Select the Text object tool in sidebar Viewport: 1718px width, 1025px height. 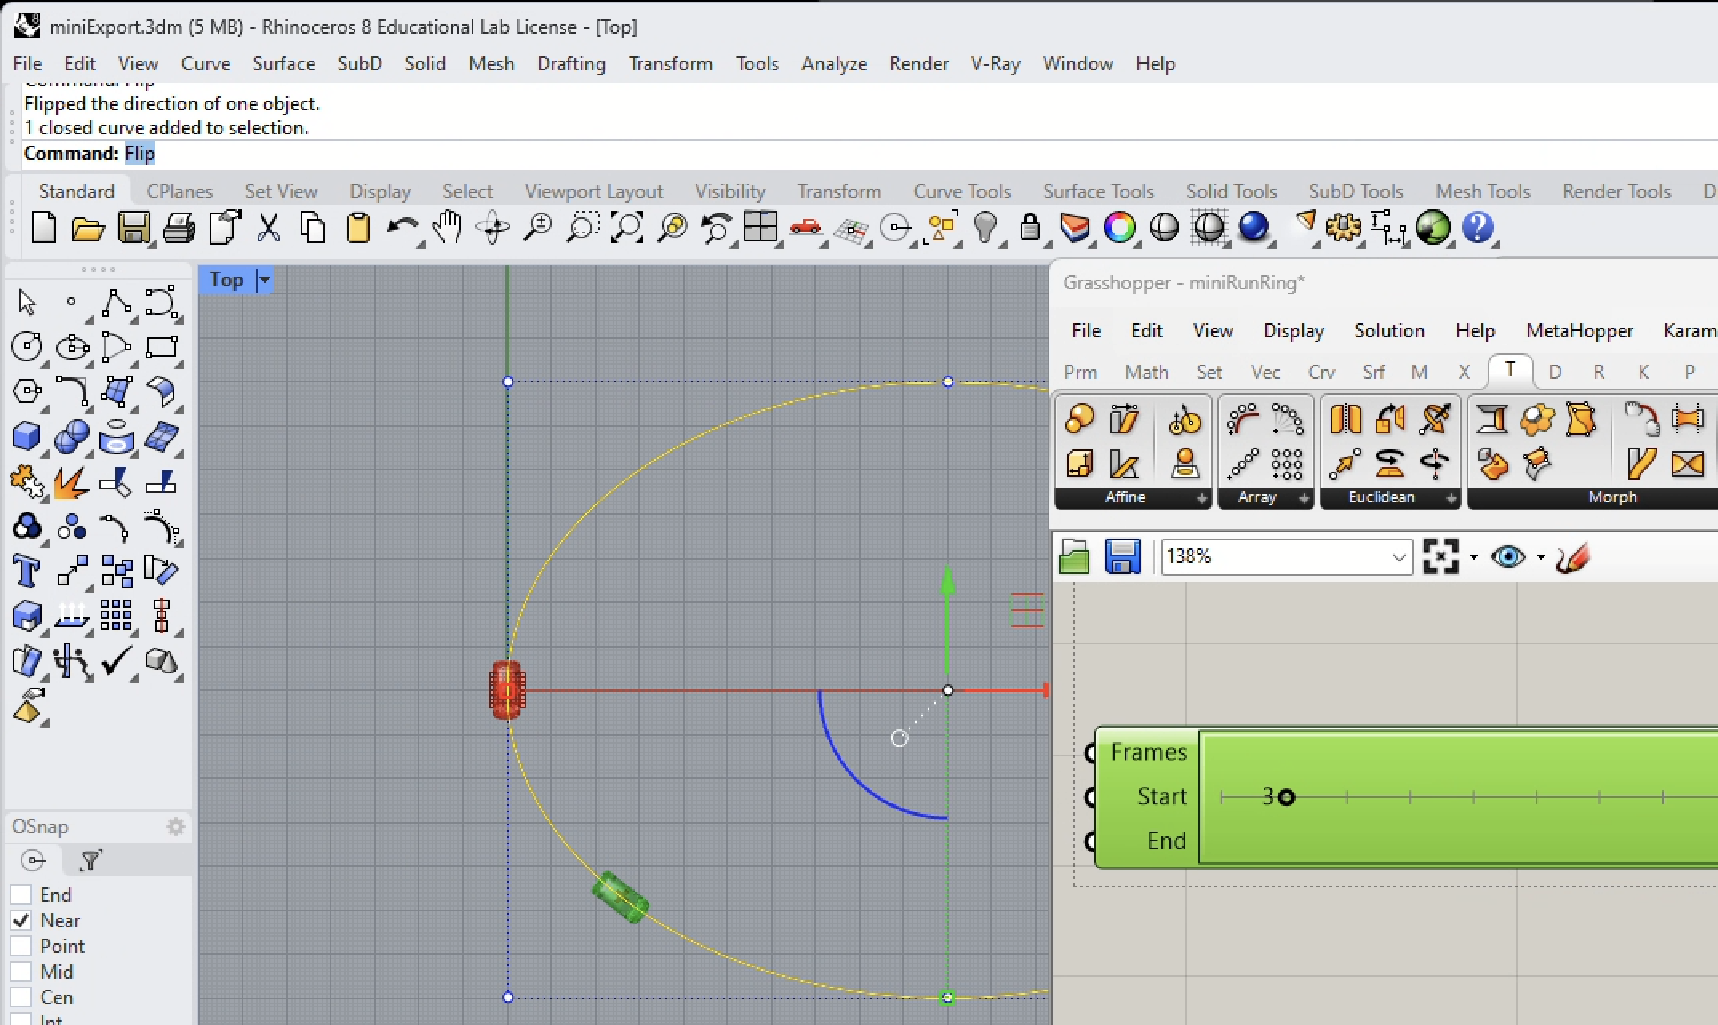tap(26, 571)
